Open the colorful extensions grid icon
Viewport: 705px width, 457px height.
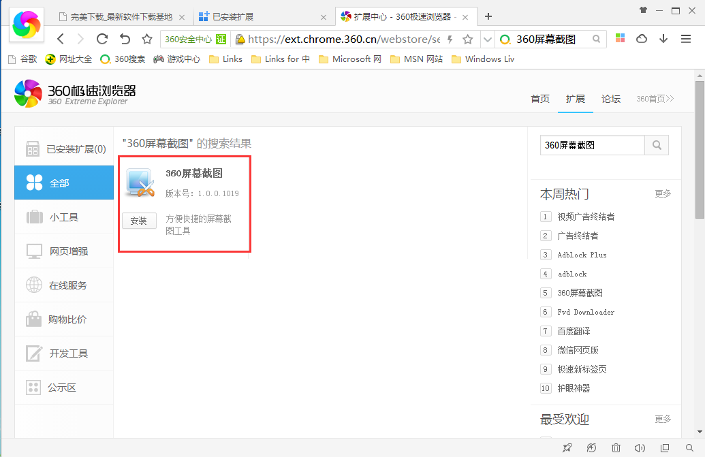pyautogui.click(x=621, y=38)
